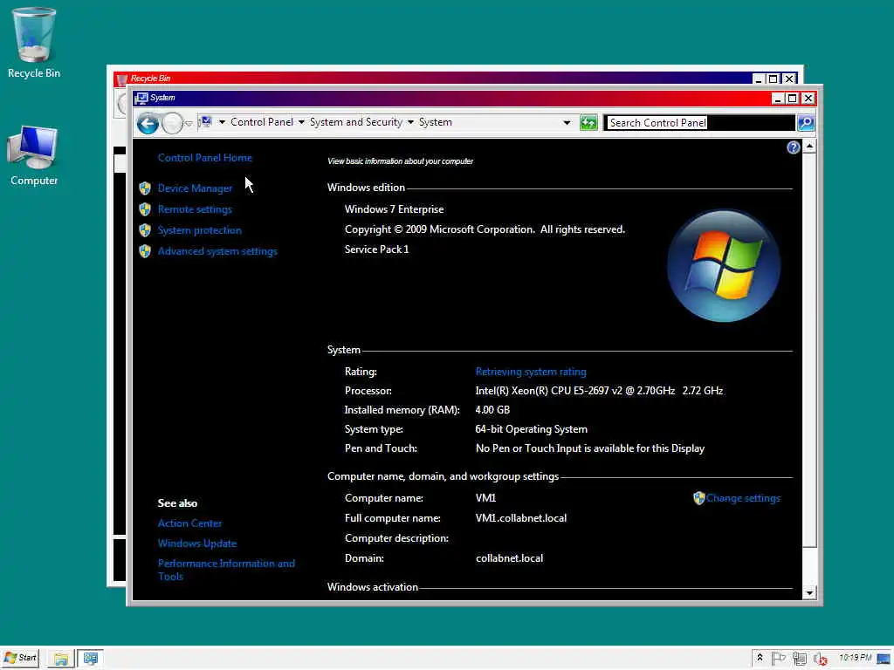Minimize the Recycle Bin window
Viewport: 894px width, 670px height.
coord(759,79)
